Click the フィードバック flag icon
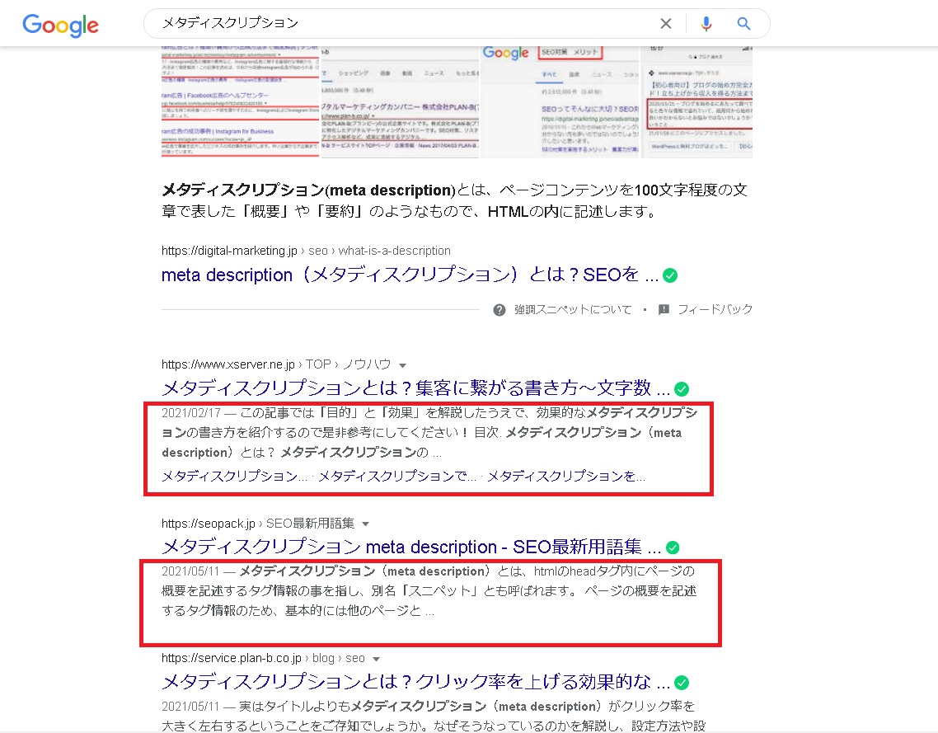Viewport: 938px width, 733px height. 664,309
